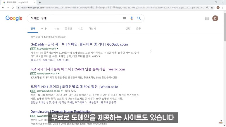Image resolution: width=226 pixels, height=127 pixels.
Task: Reload the page with refresh icon
Action: [x=13, y=8]
